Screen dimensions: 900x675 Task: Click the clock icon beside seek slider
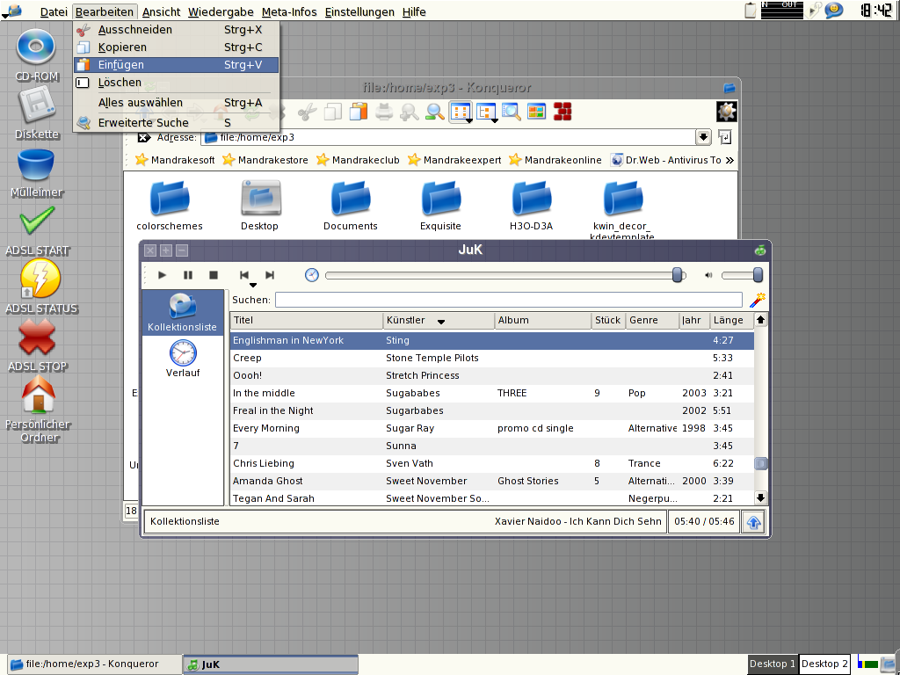312,275
